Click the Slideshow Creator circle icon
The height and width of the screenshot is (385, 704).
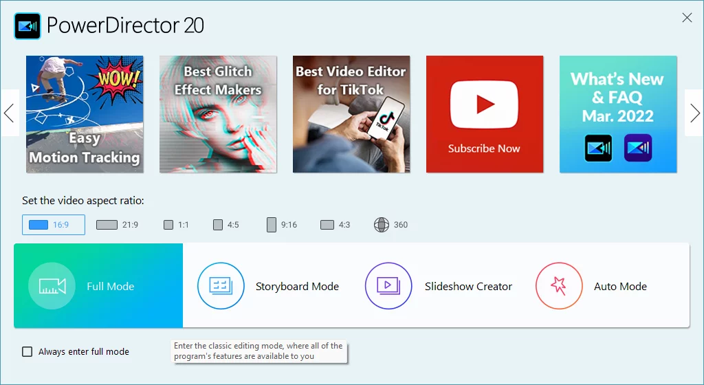point(388,286)
